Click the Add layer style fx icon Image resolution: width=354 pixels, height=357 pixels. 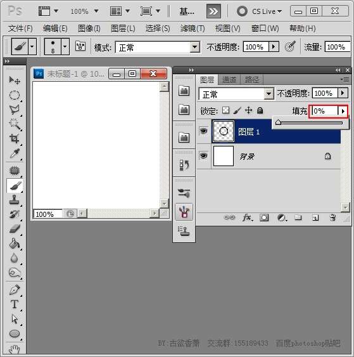tap(247, 218)
